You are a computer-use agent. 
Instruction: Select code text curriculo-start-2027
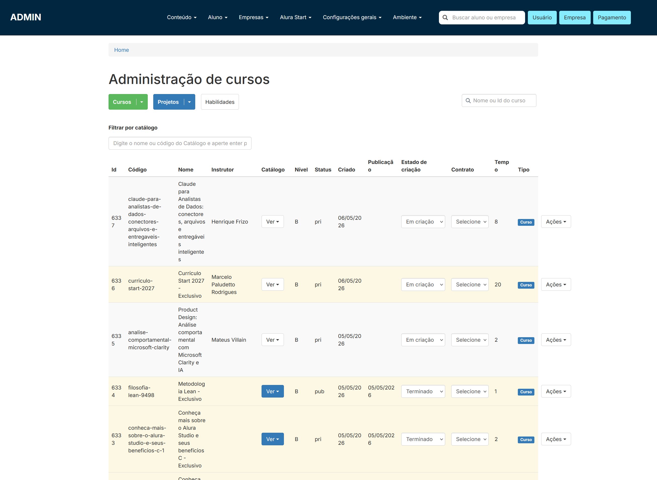(141, 284)
